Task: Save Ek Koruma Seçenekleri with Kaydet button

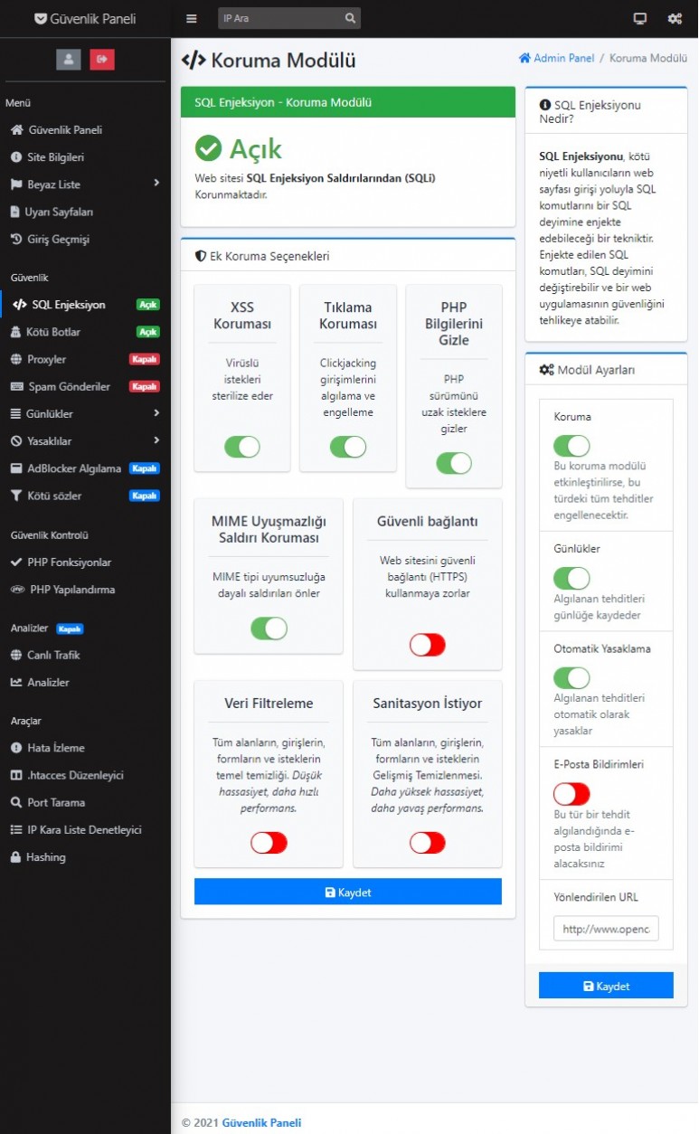Action: tap(348, 892)
